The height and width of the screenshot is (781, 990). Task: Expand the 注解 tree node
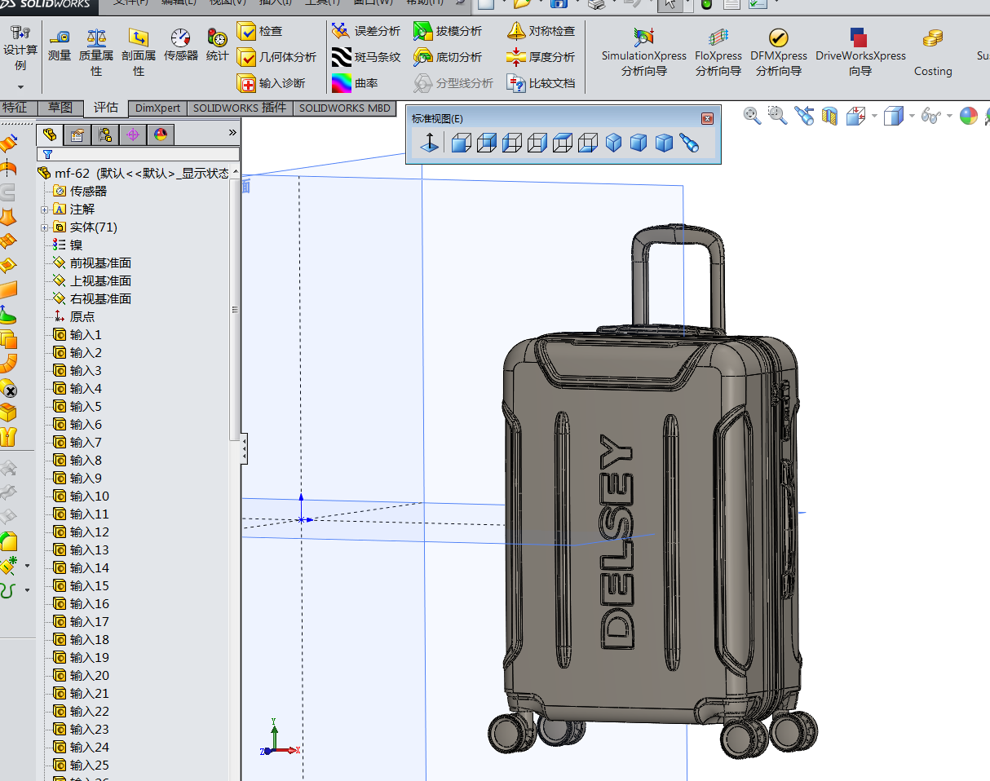(45, 210)
